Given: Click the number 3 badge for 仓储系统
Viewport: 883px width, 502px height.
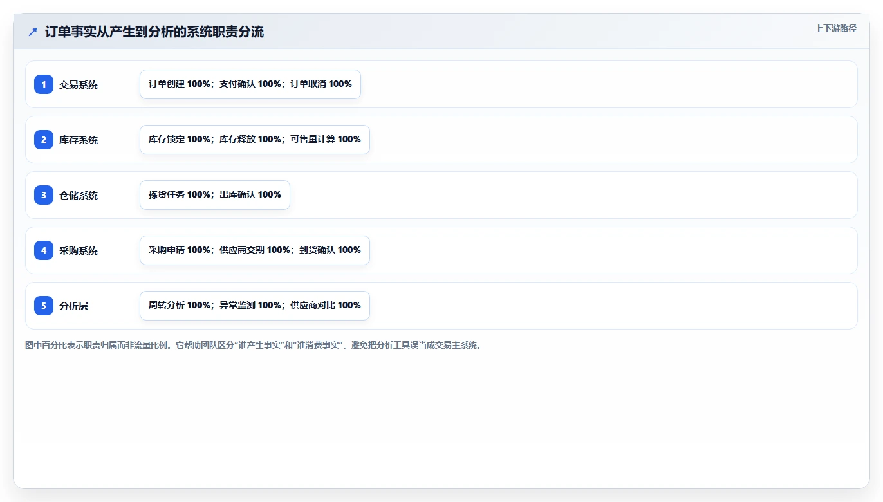Looking at the screenshot, I should click(x=44, y=195).
